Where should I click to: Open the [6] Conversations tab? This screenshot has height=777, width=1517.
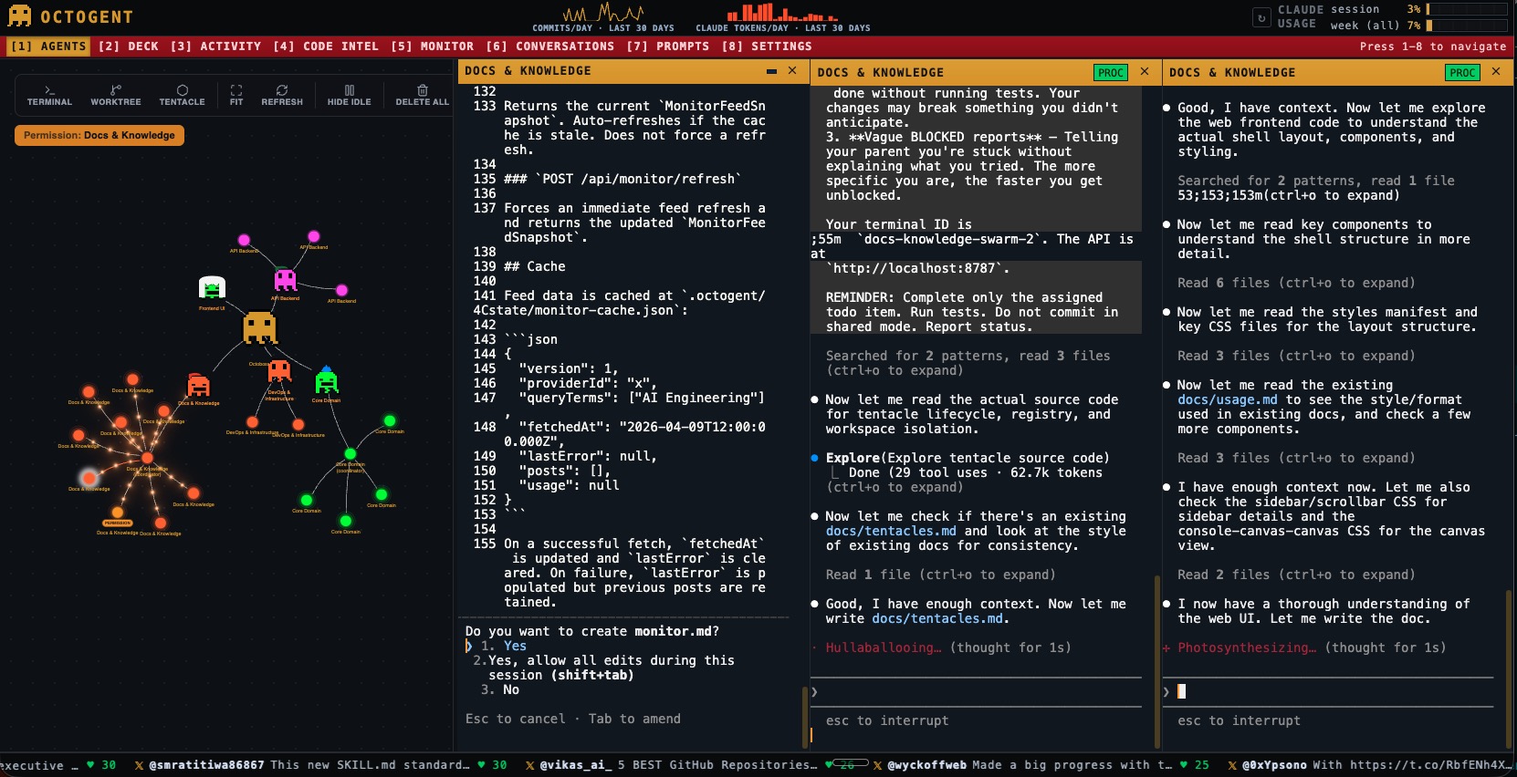click(x=550, y=47)
